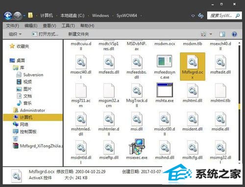Click the magnifier search icon
This screenshot has width=245, height=187.
tap(238, 16)
